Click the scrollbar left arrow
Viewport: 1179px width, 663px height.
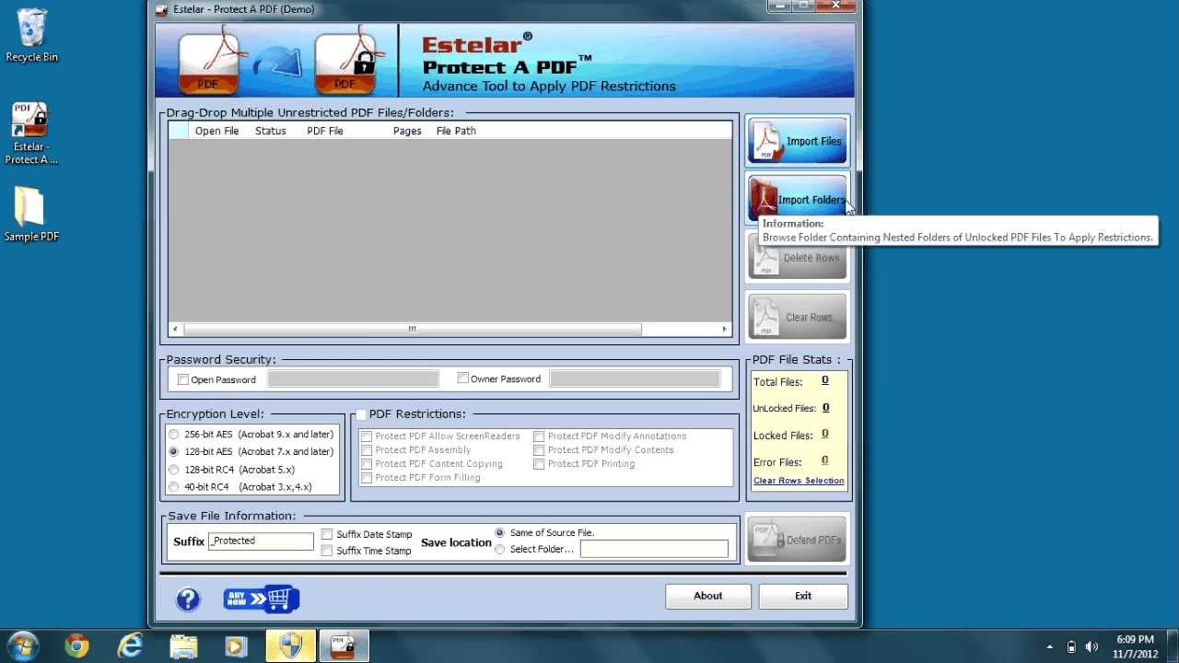point(175,329)
